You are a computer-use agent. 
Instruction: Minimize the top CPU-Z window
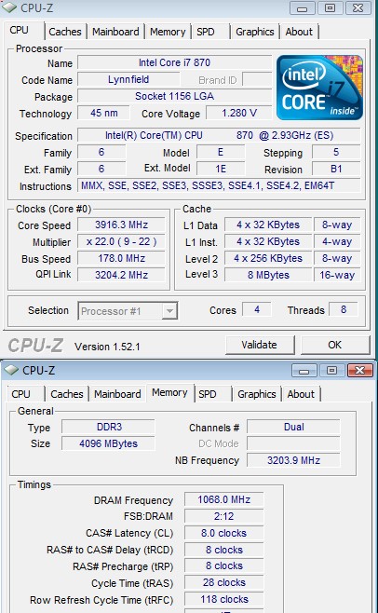[x=303, y=7]
